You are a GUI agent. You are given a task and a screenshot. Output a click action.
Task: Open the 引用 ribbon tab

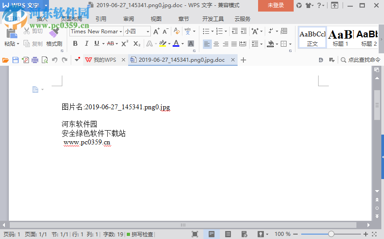101,19
